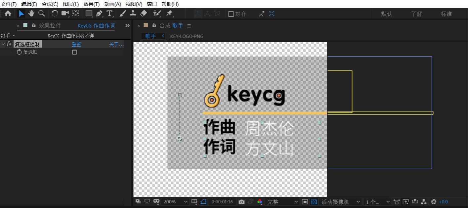Viewport: 468px width, 208px height.
Task: Expand hidden panels with the double chevron
Action: click(127, 25)
